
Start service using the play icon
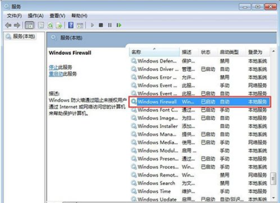(92, 25)
